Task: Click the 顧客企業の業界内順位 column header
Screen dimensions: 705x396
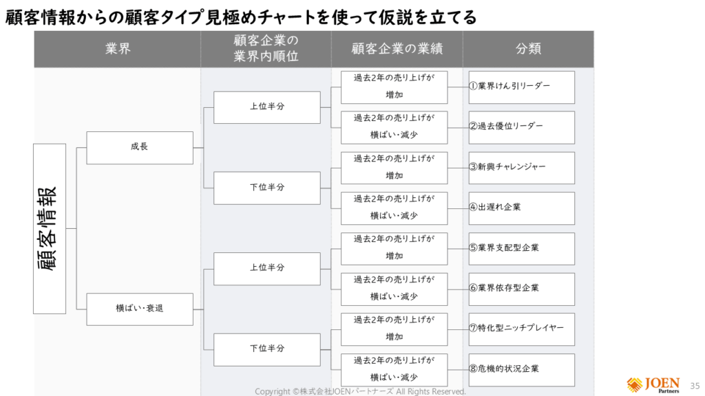Action: point(266,49)
